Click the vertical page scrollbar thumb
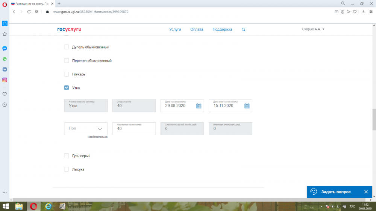The width and height of the screenshot is (376, 211). (x=374, y=119)
